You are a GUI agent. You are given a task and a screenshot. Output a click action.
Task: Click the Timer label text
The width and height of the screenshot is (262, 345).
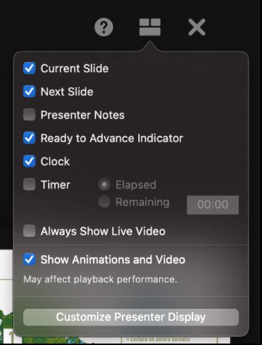[x=55, y=185]
